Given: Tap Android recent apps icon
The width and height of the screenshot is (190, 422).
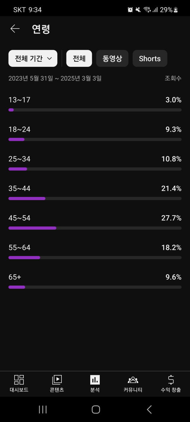Looking at the screenshot, I should (42, 409).
